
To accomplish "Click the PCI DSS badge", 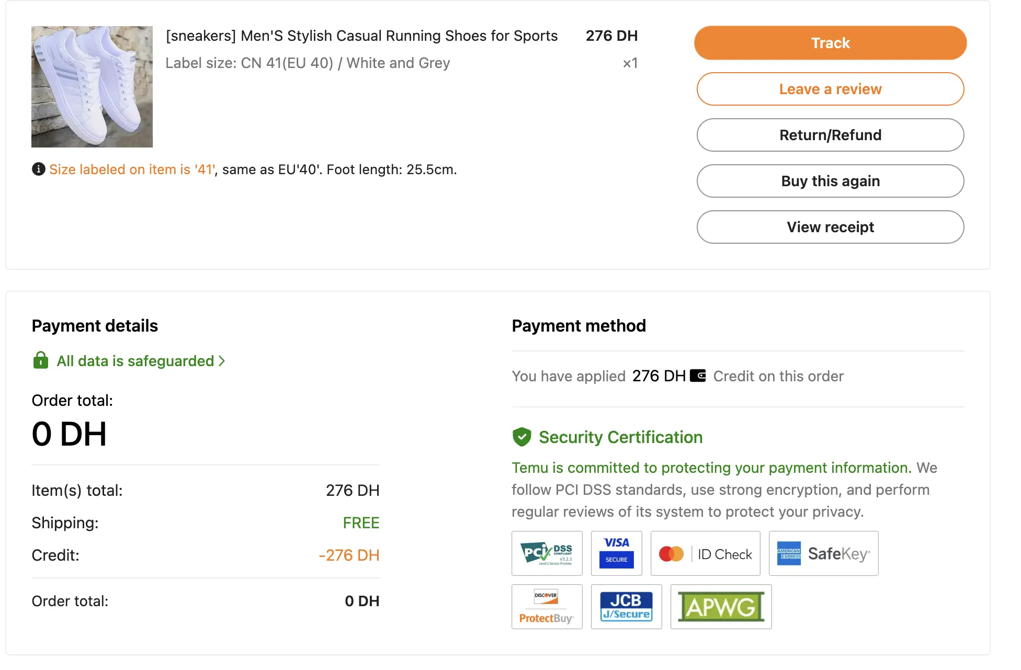I will pos(547,553).
